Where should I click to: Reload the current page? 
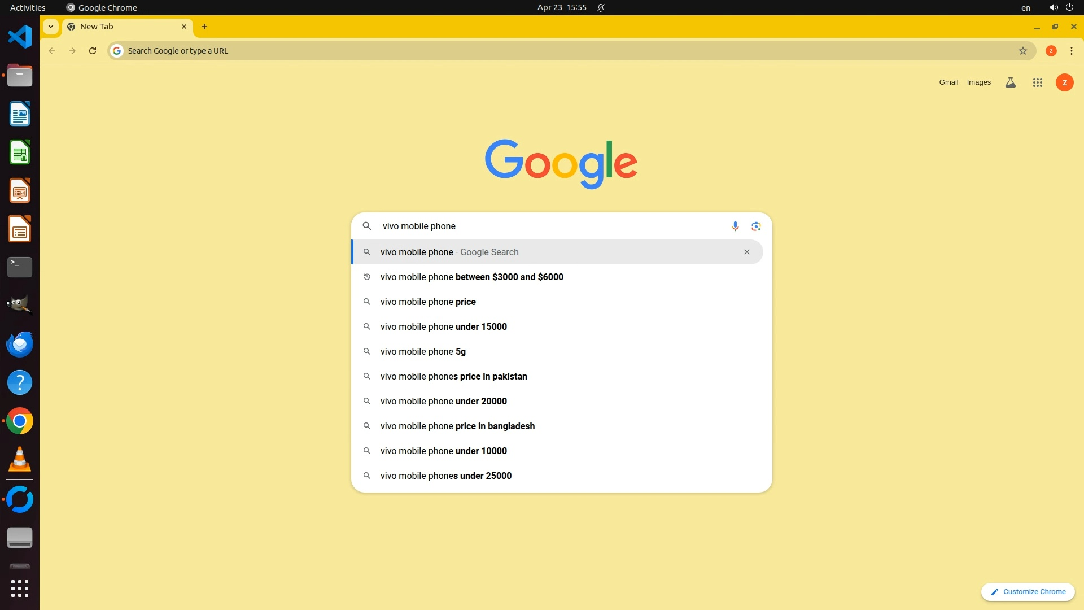[93, 51]
